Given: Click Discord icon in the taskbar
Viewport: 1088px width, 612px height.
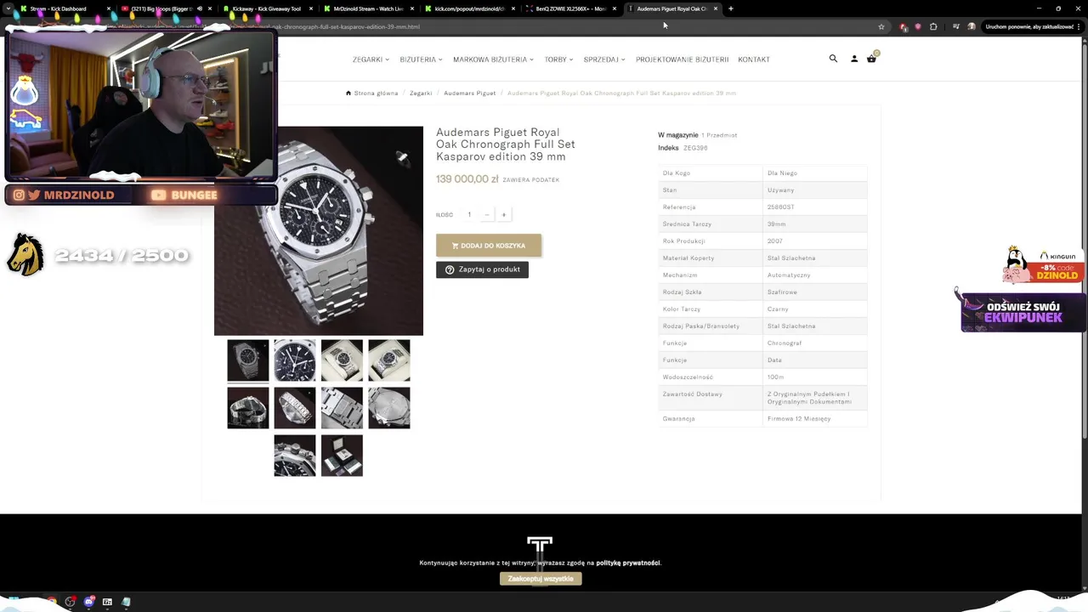Looking at the screenshot, I should (89, 602).
